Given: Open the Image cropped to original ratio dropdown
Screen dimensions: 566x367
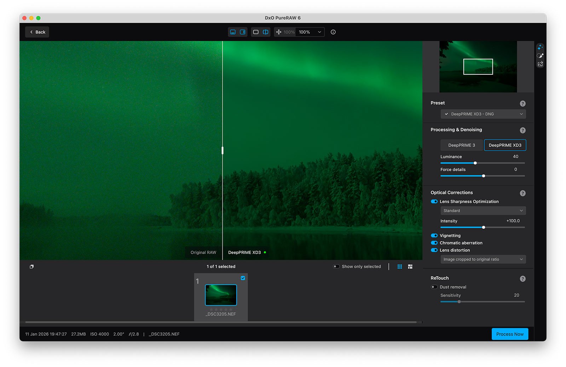Looking at the screenshot, I should 483,259.
